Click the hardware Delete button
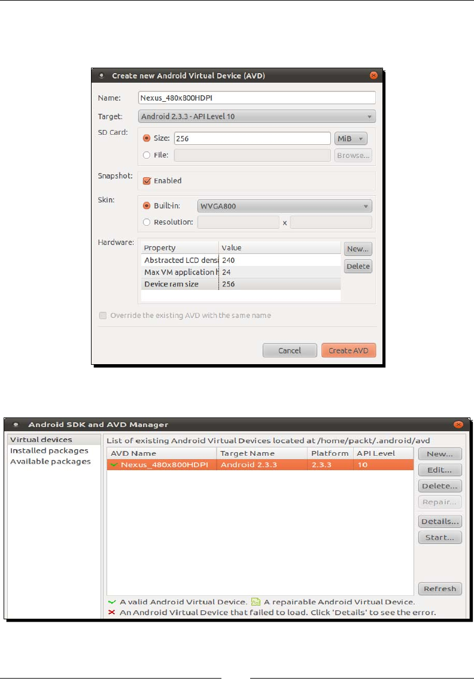Screen dimensions: 474x684 358,266
